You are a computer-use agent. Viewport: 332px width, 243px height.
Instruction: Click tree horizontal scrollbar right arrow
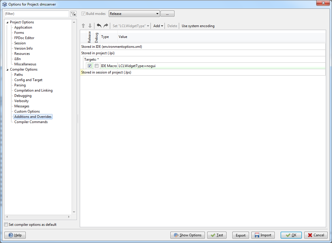69,217
